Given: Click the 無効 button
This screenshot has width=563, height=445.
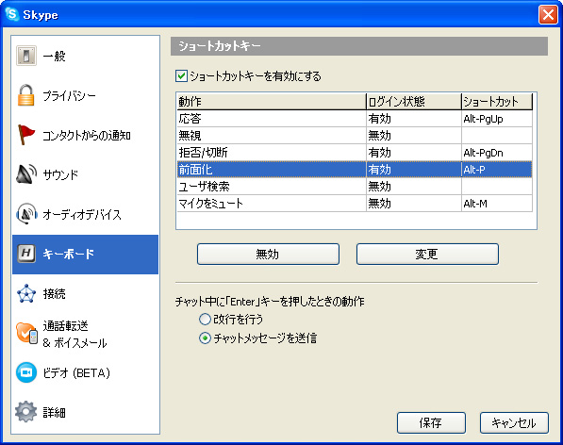Looking at the screenshot, I should point(268,254).
